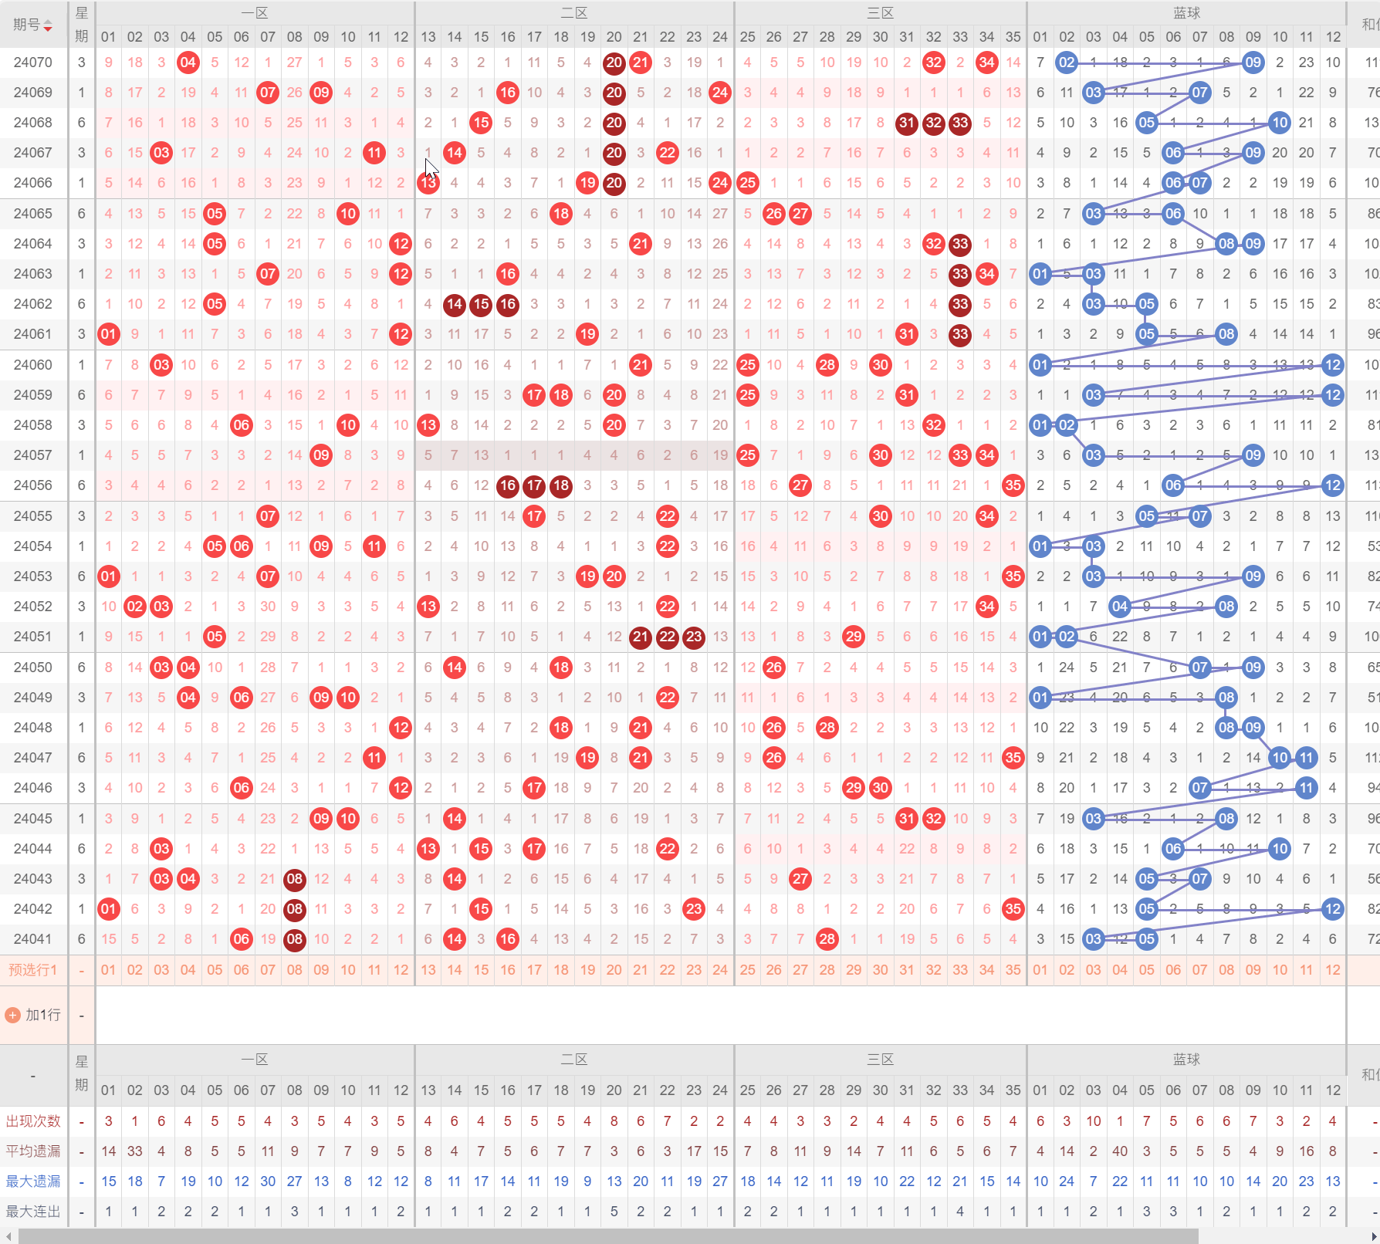
Task: Pick front number 01 in 预选行1 row
Action: pyautogui.click(x=108, y=970)
